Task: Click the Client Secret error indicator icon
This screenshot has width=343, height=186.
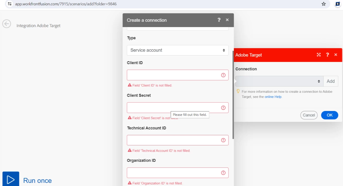Action: pyautogui.click(x=223, y=108)
